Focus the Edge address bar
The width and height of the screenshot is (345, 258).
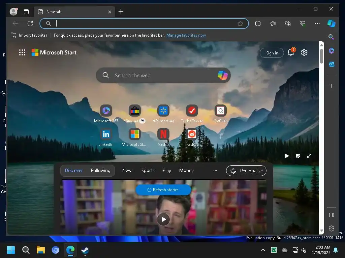pyautogui.click(x=144, y=24)
